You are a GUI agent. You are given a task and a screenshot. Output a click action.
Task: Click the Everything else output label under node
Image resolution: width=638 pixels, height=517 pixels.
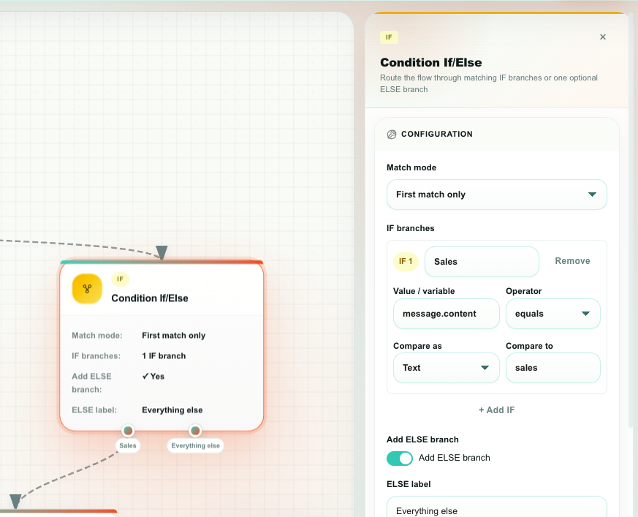tap(195, 446)
